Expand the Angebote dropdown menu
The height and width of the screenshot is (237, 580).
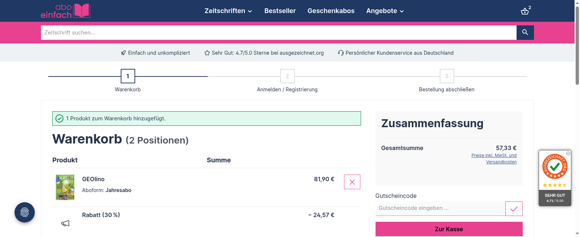point(385,11)
